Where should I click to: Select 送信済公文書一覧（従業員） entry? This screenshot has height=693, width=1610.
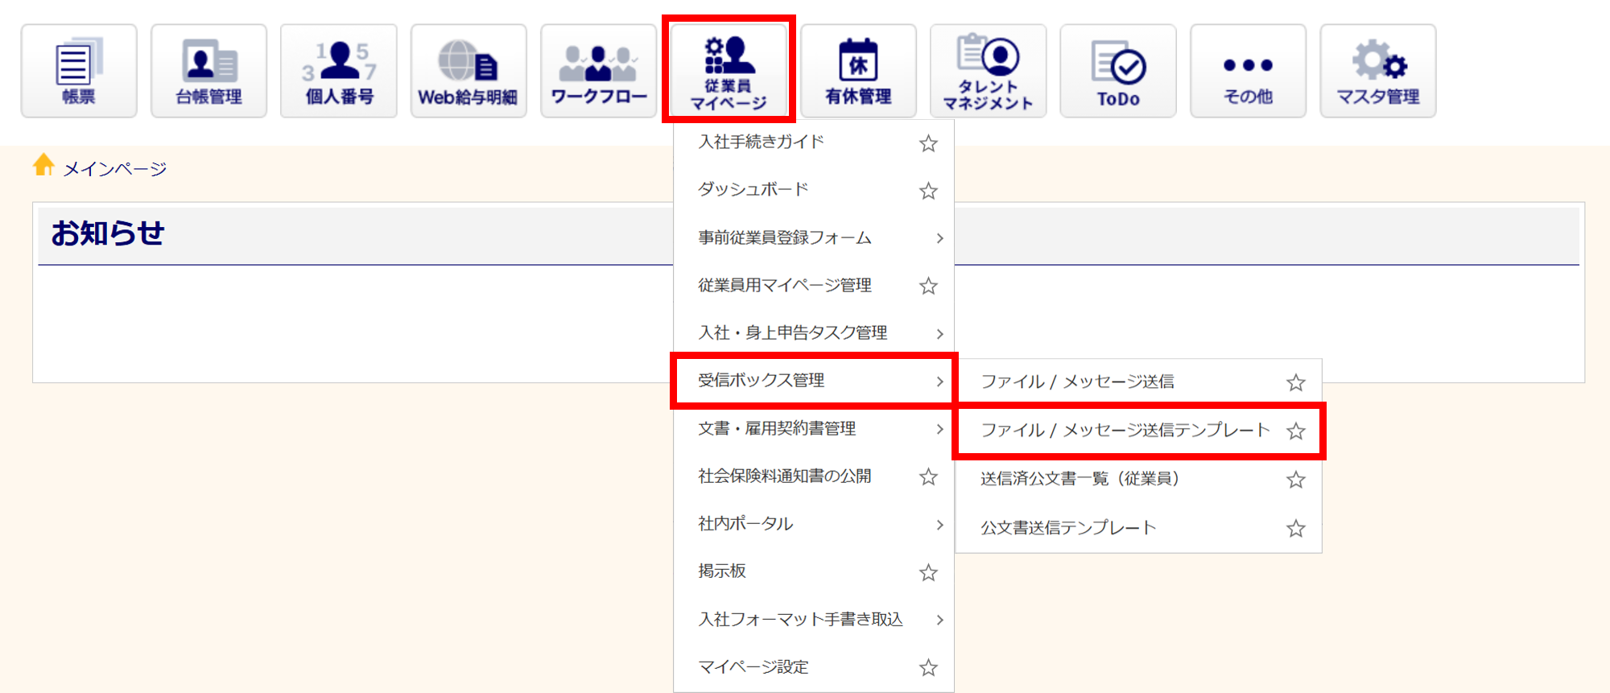1080,480
